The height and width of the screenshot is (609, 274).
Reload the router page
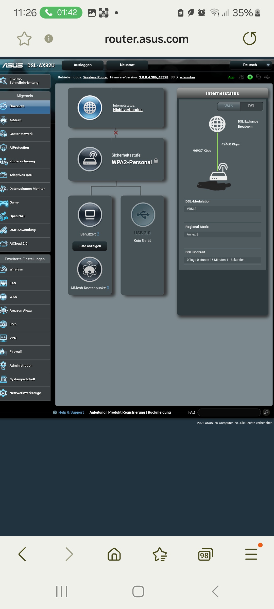pyautogui.click(x=250, y=39)
